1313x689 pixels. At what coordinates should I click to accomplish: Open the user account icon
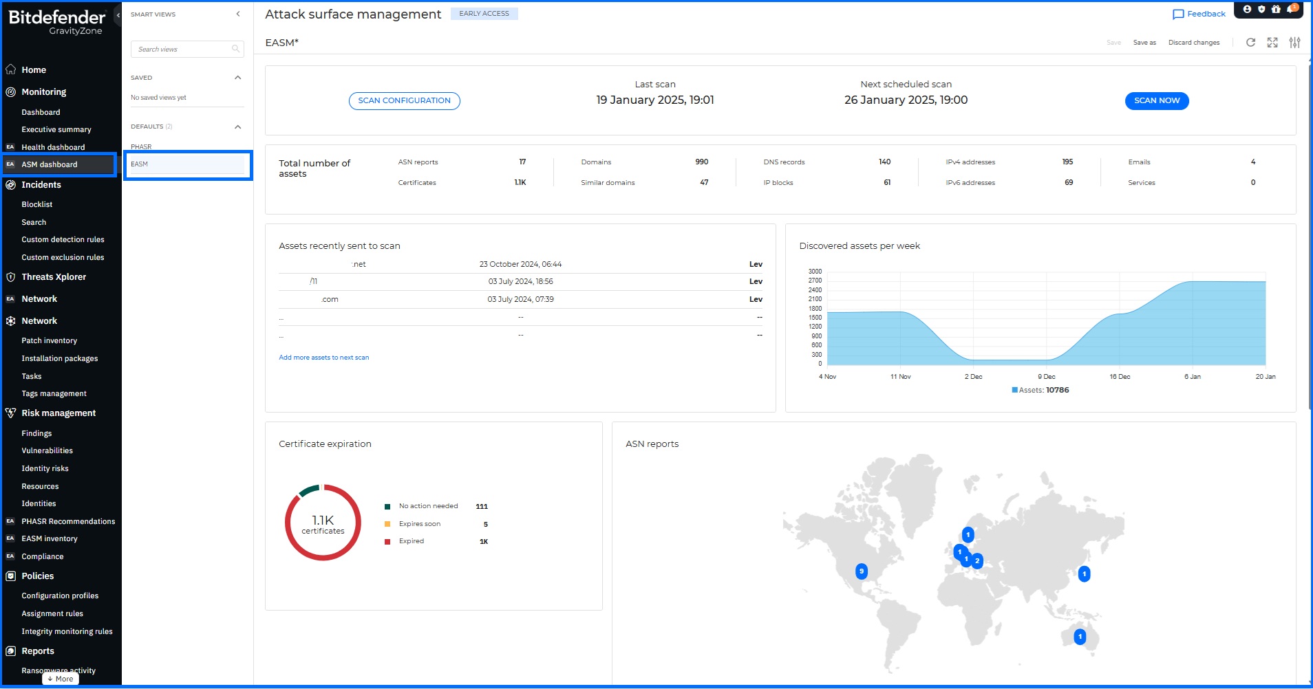tap(1247, 10)
